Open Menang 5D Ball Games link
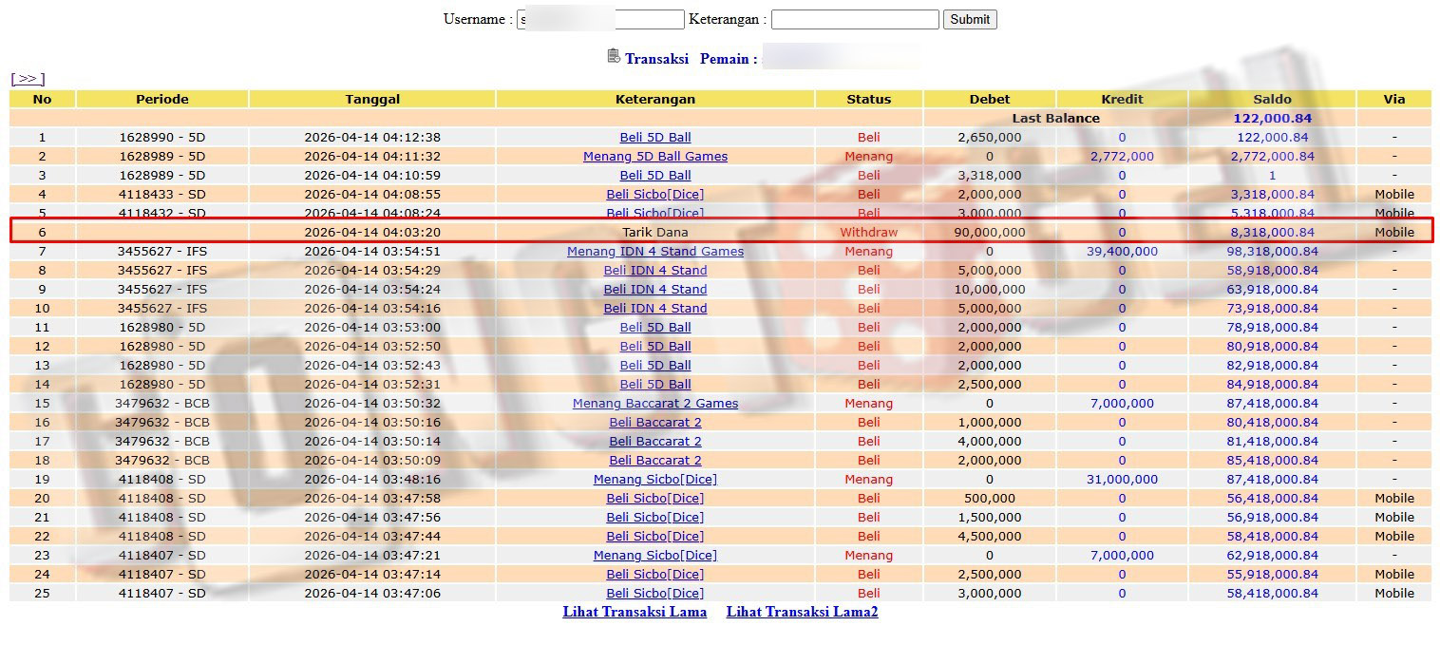This screenshot has width=1440, height=645. coord(654,156)
